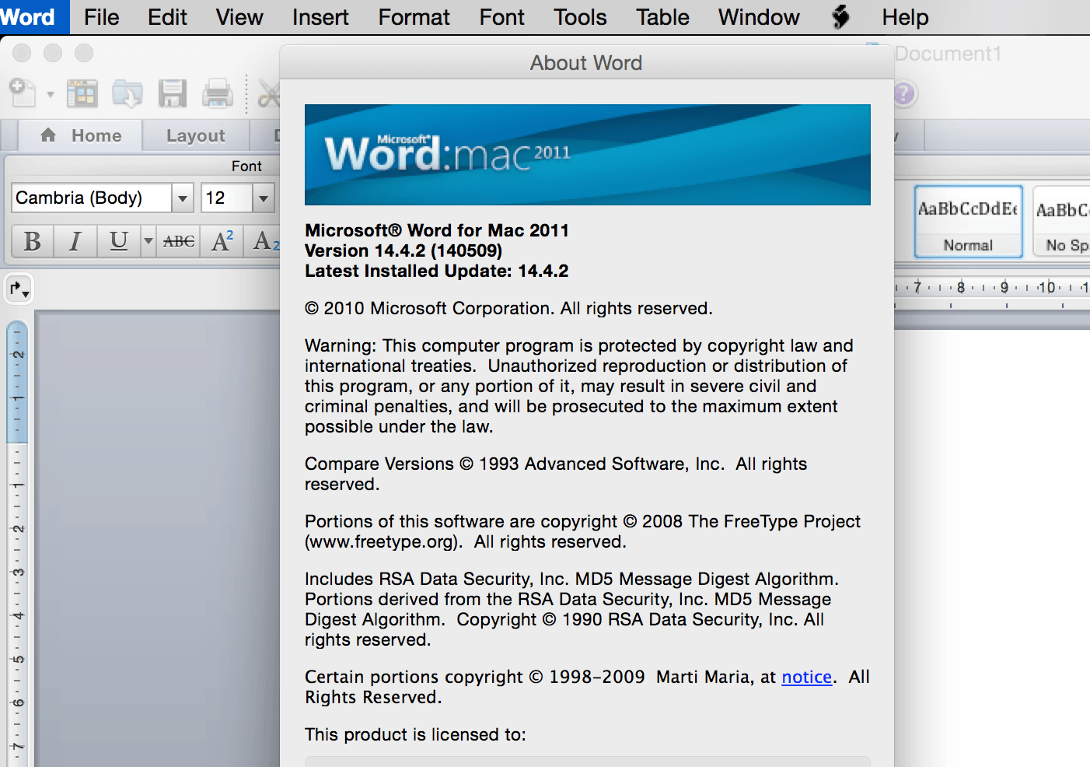Click the 'Font' group label in ribbon
Screen dimensions: 1090x767
[246, 166]
